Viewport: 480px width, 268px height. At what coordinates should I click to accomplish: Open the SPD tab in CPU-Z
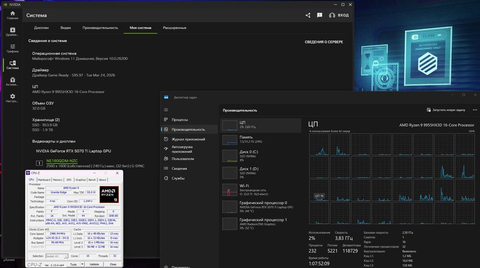[x=69, y=180]
